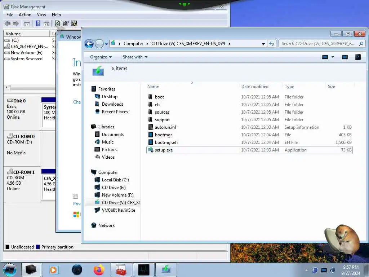Switch to the black monitor graph taskbar item
The height and width of the screenshot is (277, 369).
(144, 270)
